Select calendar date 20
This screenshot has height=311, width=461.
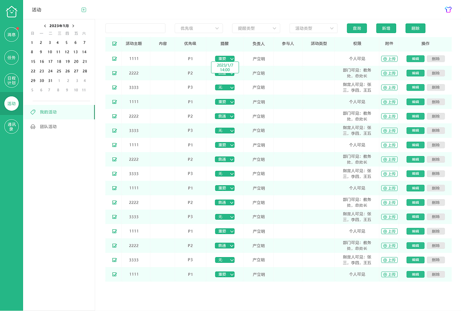click(x=76, y=61)
